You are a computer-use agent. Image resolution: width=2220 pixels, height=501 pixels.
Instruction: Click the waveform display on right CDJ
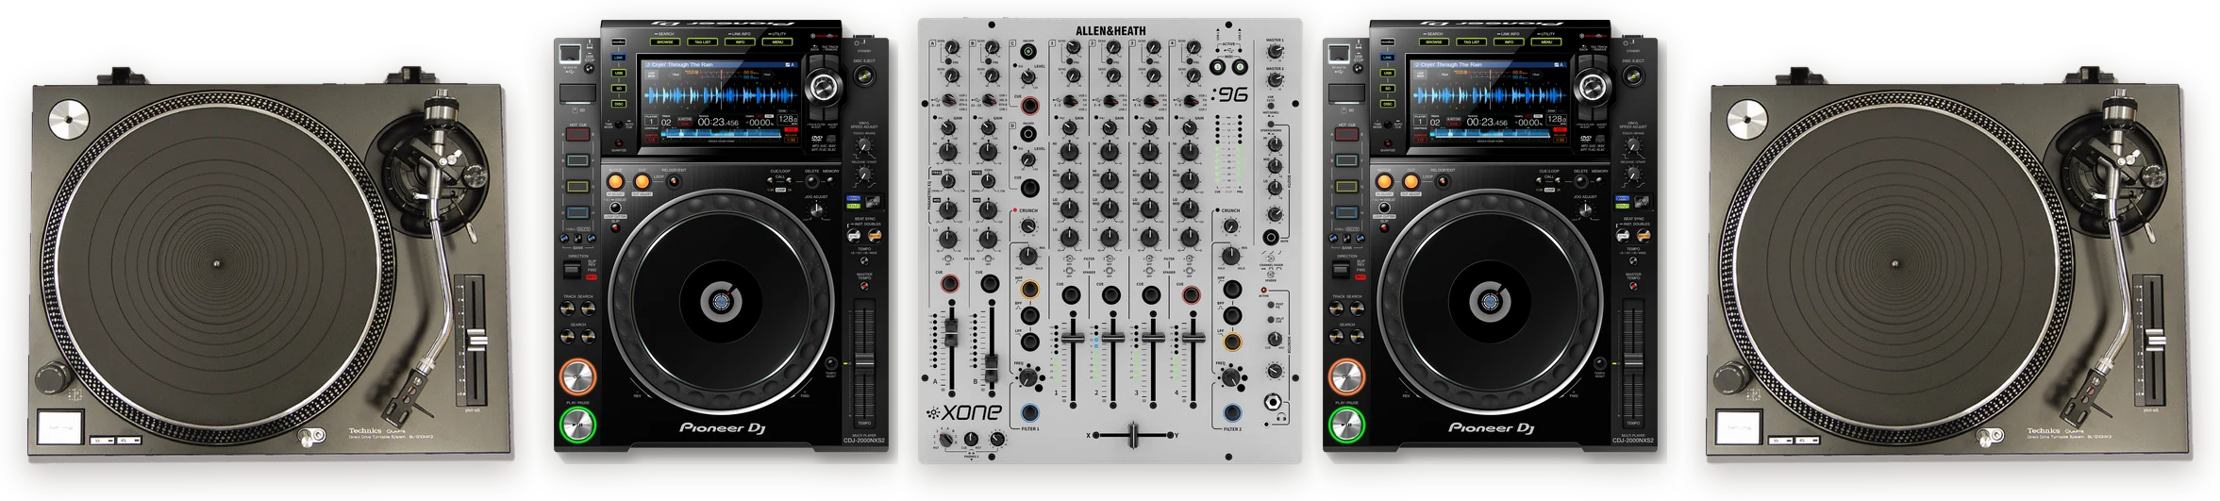(1491, 97)
